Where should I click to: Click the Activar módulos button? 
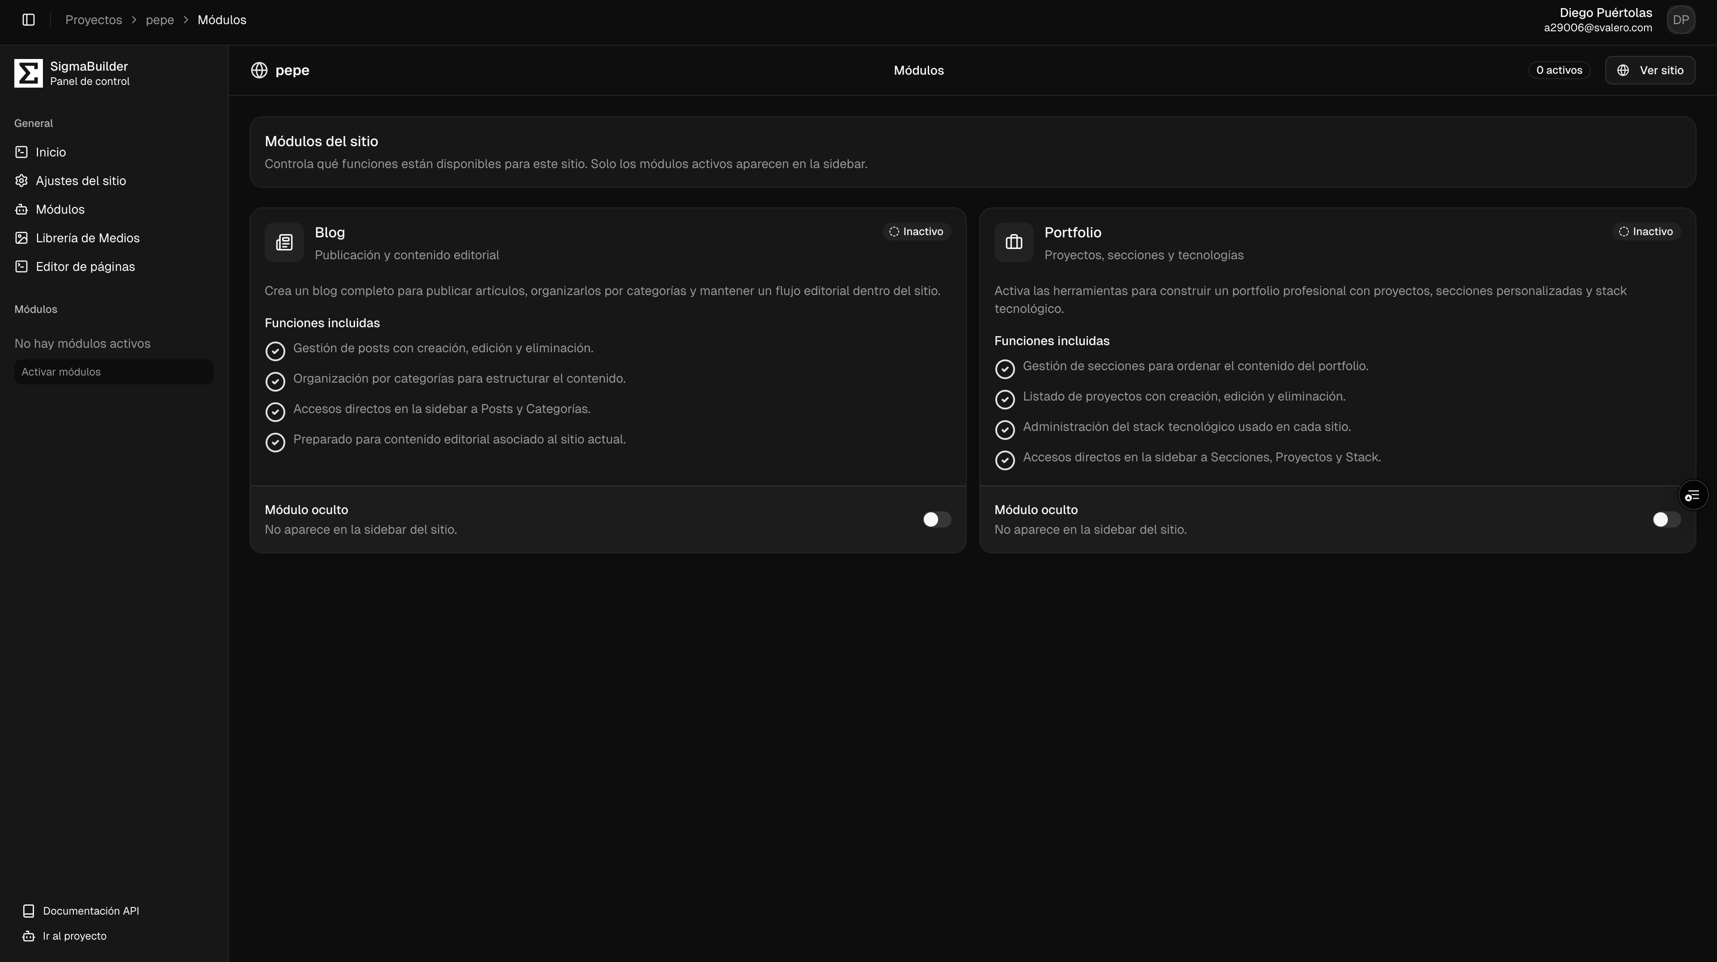(114, 372)
